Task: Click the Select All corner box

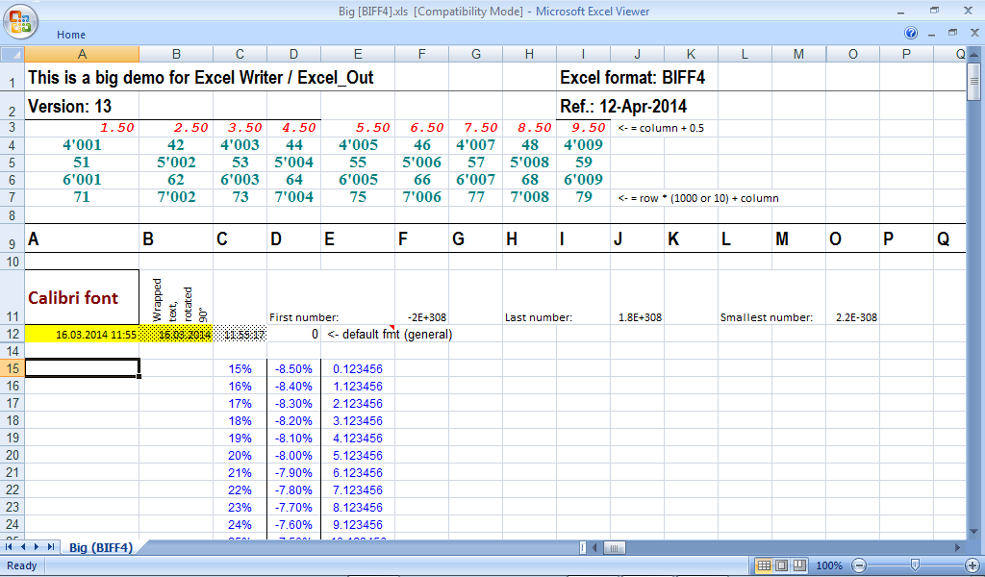Action: 13,54
